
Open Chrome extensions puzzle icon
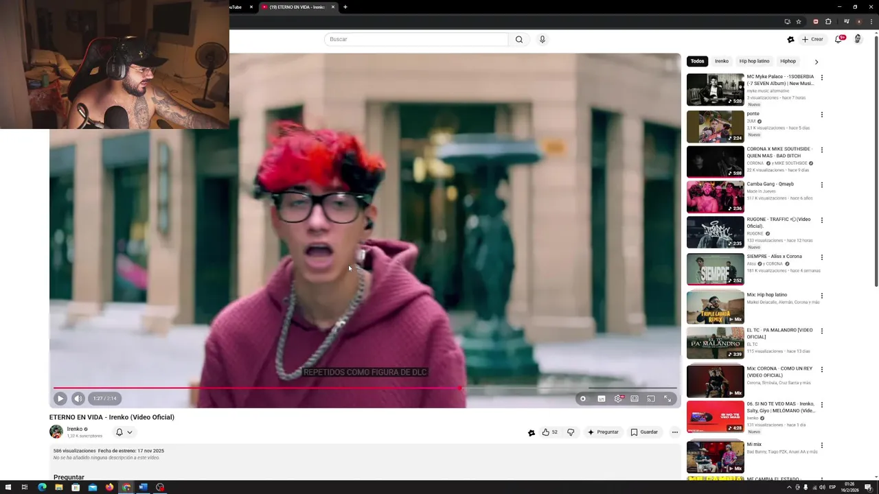coord(828,21)
